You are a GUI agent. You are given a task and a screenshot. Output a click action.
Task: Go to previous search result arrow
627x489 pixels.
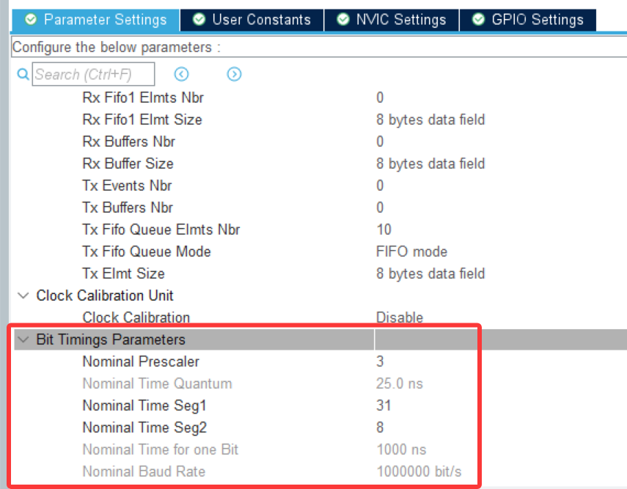pyautogui.click(x=181, y=74)
